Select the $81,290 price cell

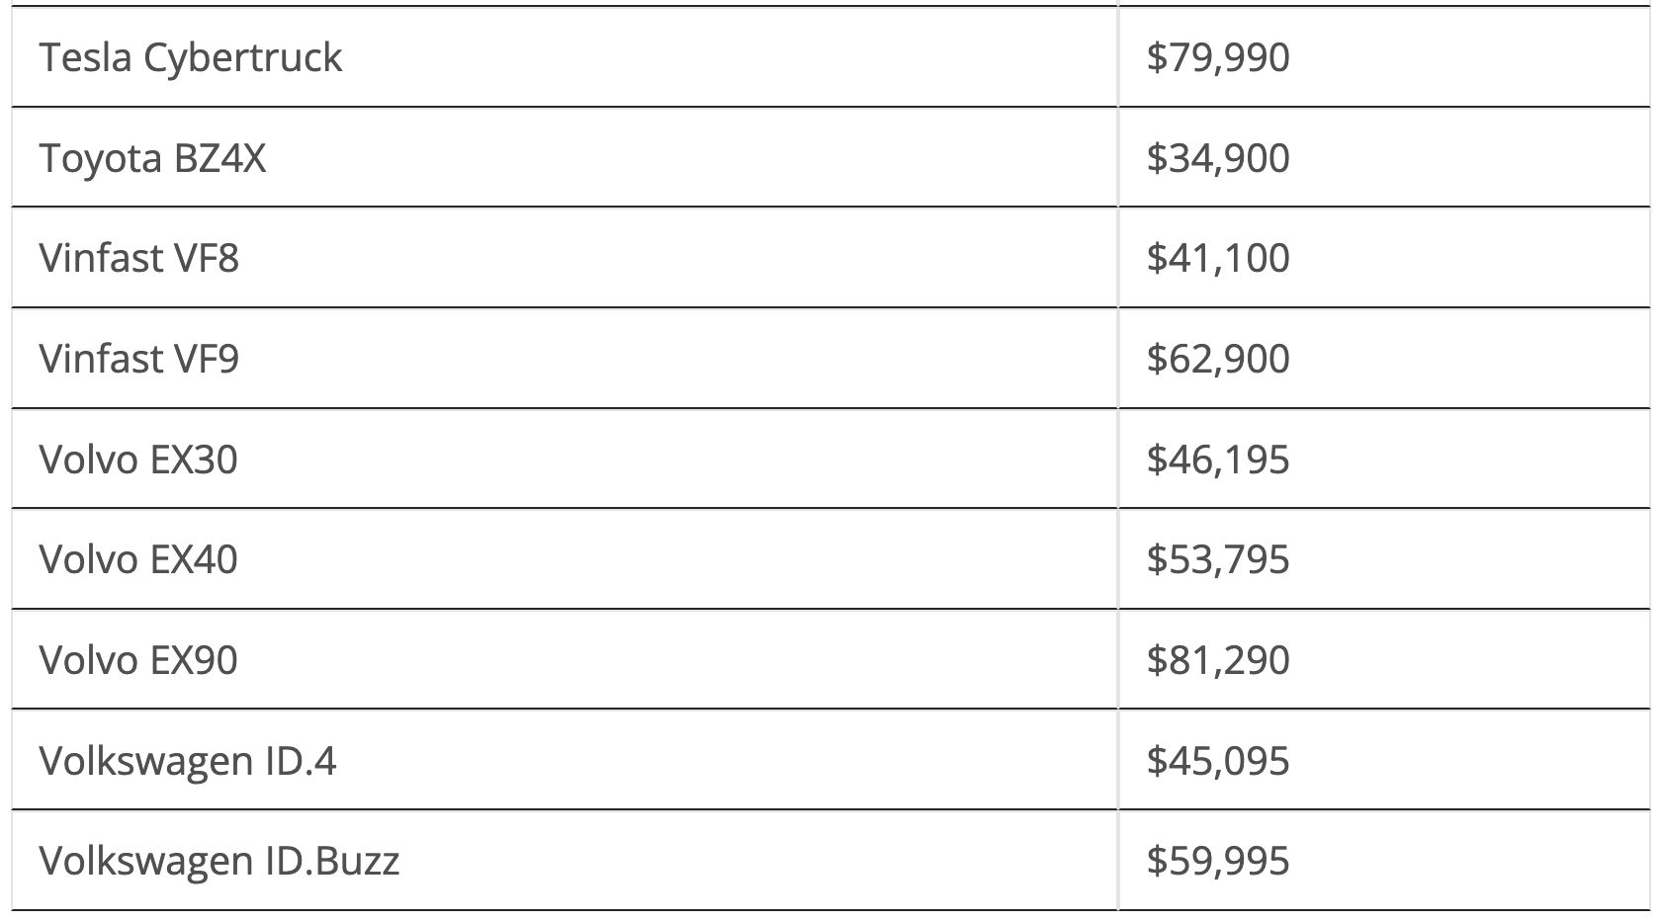click(1218, 660)
